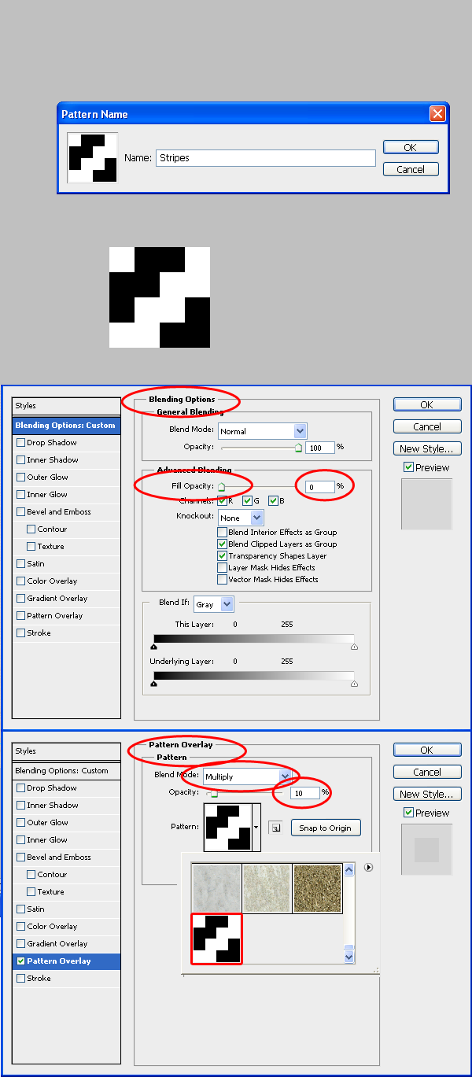Screen dimensions: 472x1077
Task: Click This Layer white point slider handle
Action: click(x=354, y=647)
